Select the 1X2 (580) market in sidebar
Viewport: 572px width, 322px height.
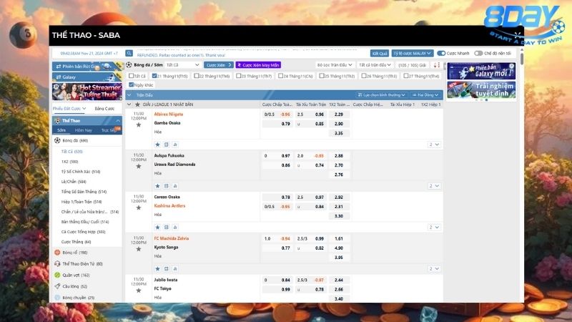69,162
